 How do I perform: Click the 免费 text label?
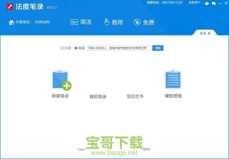(x=148, y=23)
